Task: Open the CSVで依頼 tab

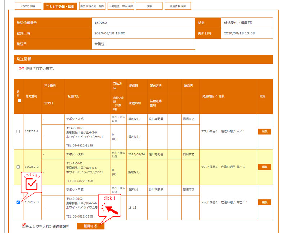Action: tap(27, 6)
